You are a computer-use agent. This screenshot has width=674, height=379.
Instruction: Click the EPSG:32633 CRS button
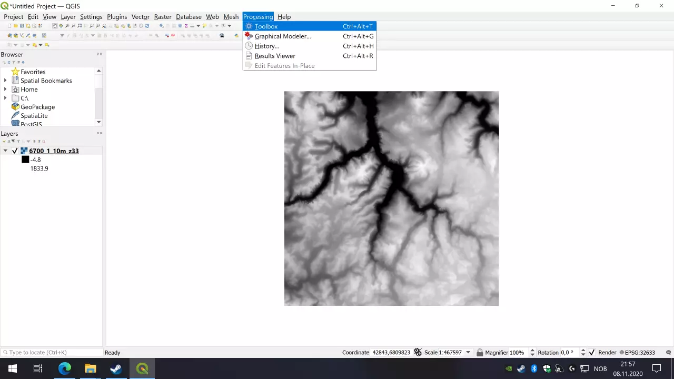[637, 353]
